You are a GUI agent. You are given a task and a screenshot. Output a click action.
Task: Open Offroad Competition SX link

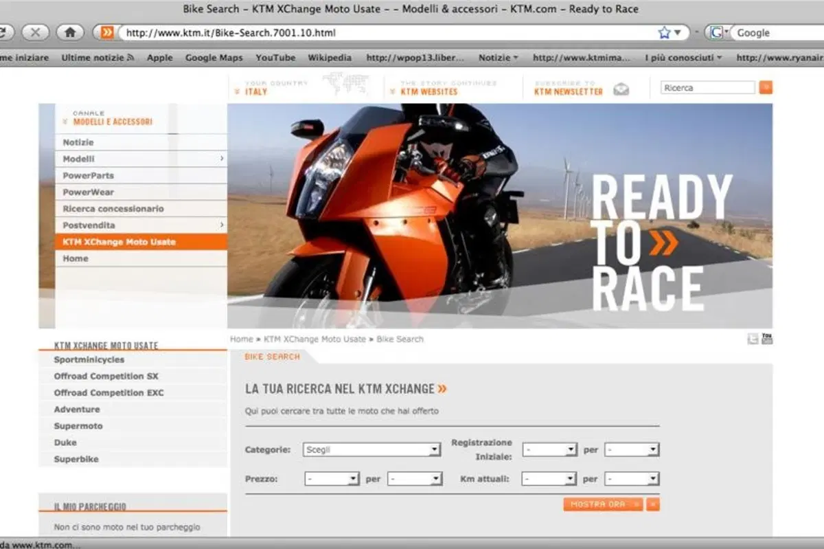tap(106, 376)
